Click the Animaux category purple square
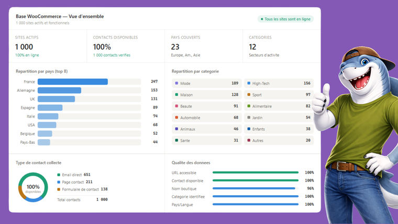This screenshot has height=224, width=398. pos(176,129)
